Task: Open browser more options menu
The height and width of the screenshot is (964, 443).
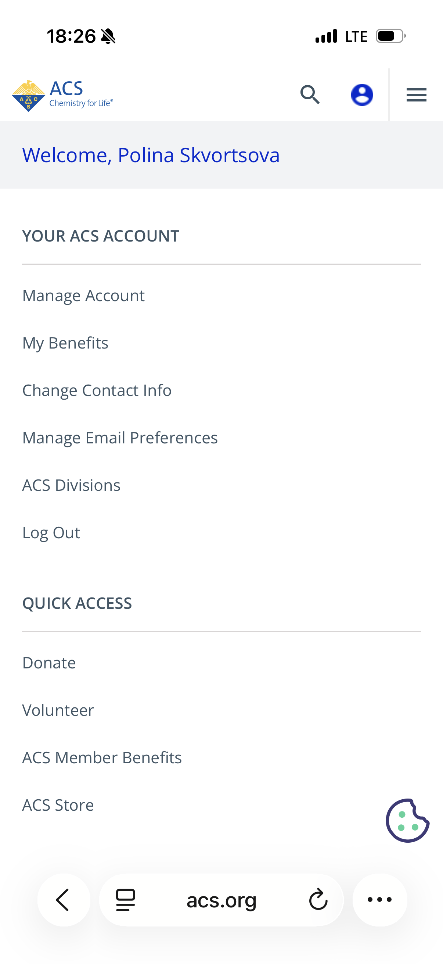Action: tap(379, 900)
